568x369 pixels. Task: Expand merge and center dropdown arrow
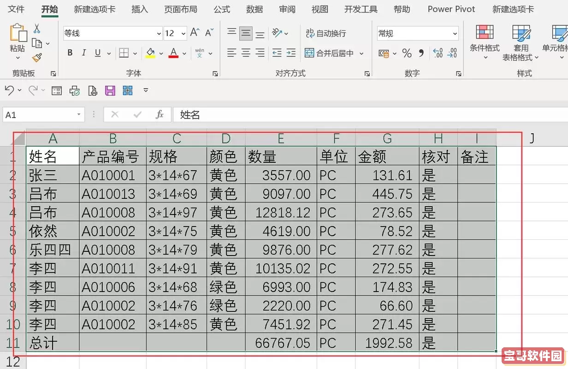(361, 54)
